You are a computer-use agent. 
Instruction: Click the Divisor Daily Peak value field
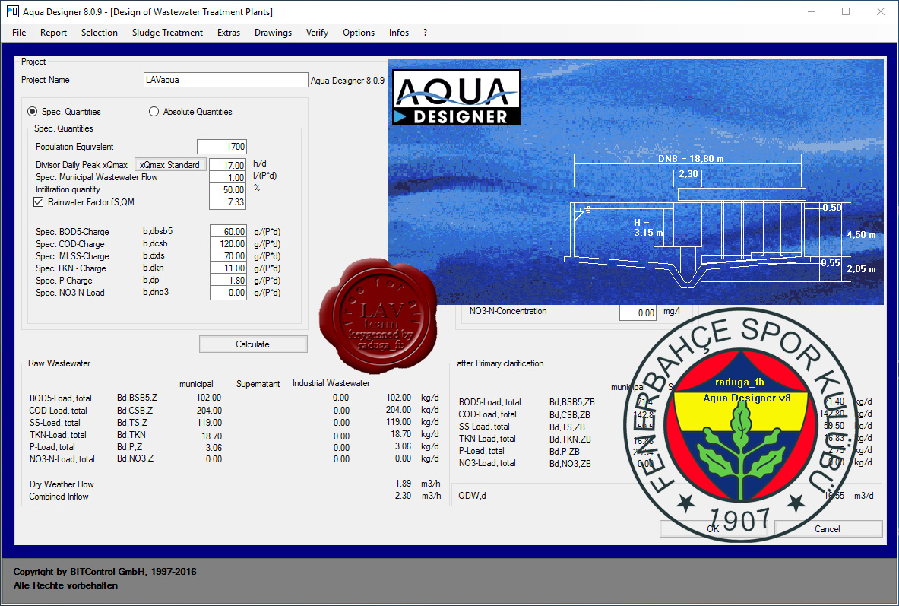(x=228, y=165)
